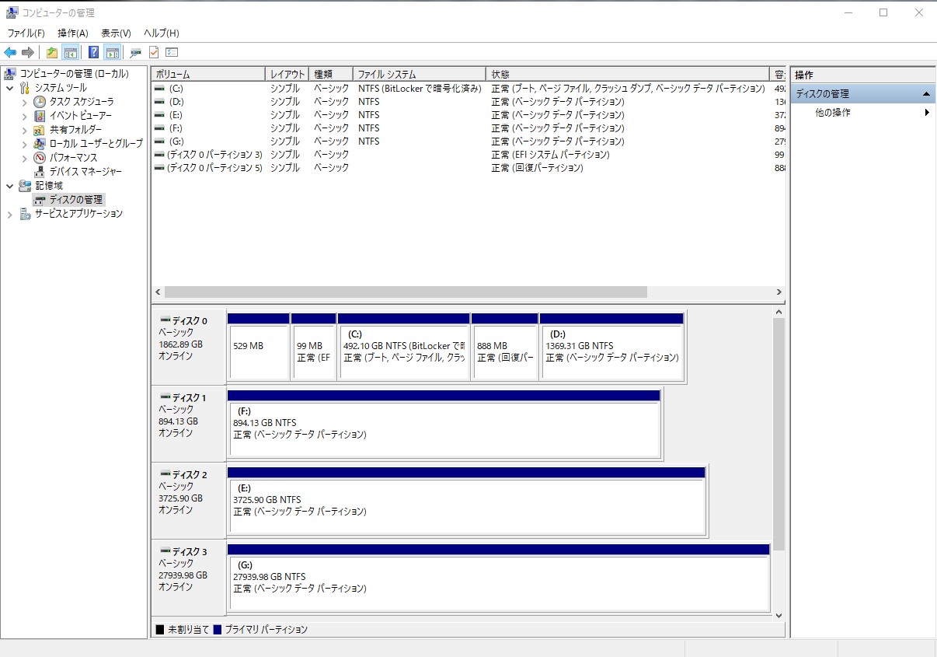Click the checklist settings toolbar icon
Image resolution: width=937 pixels, height=657 pixels.
click(172, 52)
